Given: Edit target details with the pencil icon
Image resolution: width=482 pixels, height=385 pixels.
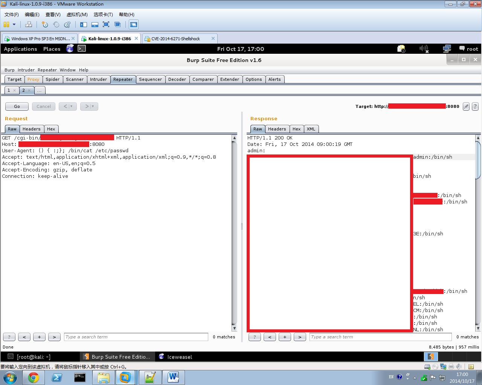Looking at the screenshot, I should click(466, 106).
